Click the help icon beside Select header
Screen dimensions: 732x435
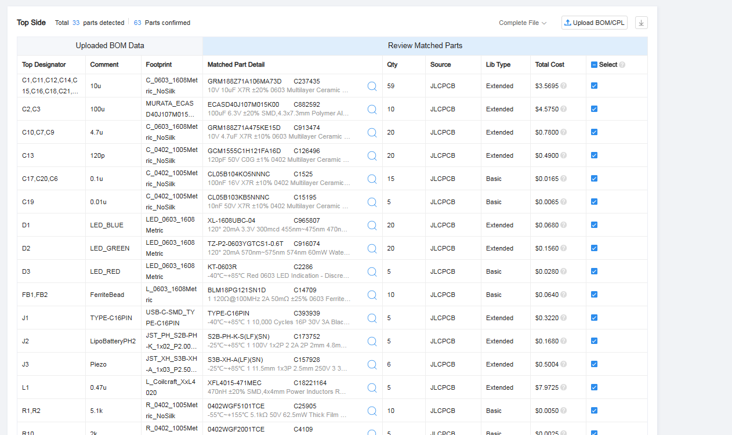click(622, 65)
